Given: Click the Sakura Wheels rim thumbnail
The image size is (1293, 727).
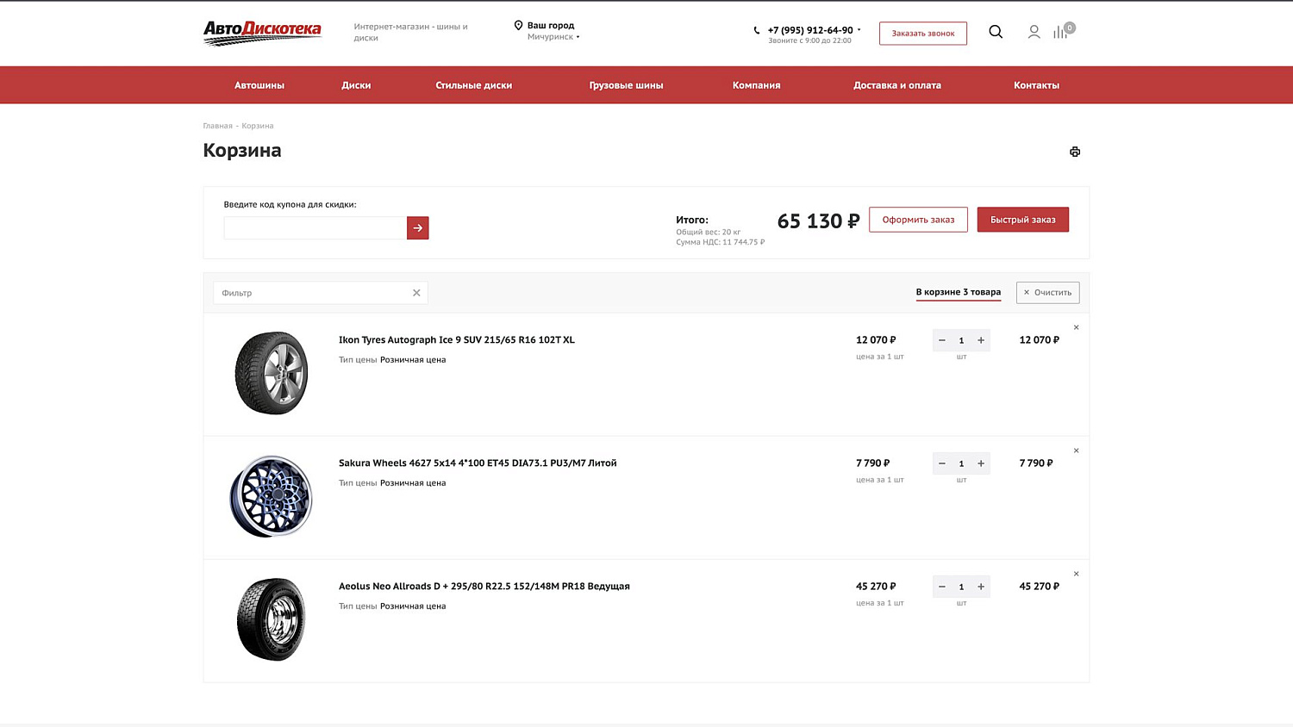Looking at the screenshot, I should pyautogui.click(x=272, y=496).
